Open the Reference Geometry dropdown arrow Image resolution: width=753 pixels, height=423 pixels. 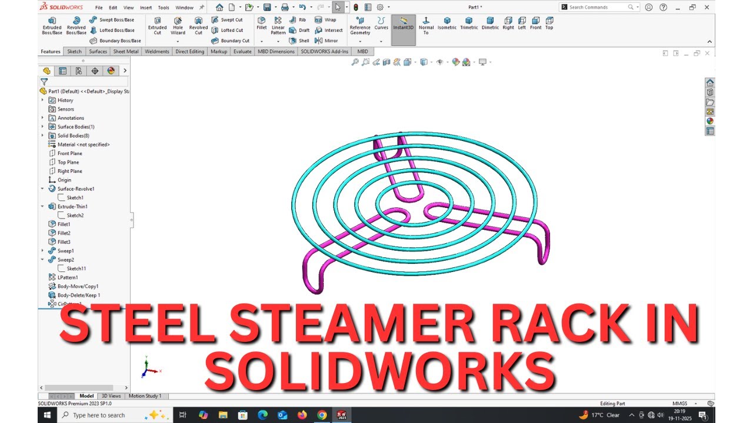coord(360,41)
